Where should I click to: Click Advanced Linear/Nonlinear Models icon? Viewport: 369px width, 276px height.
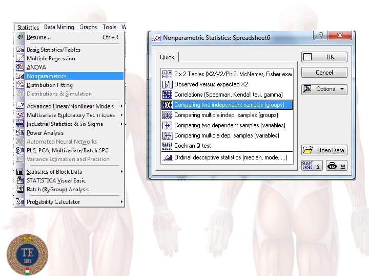click(x=20, y=106)
